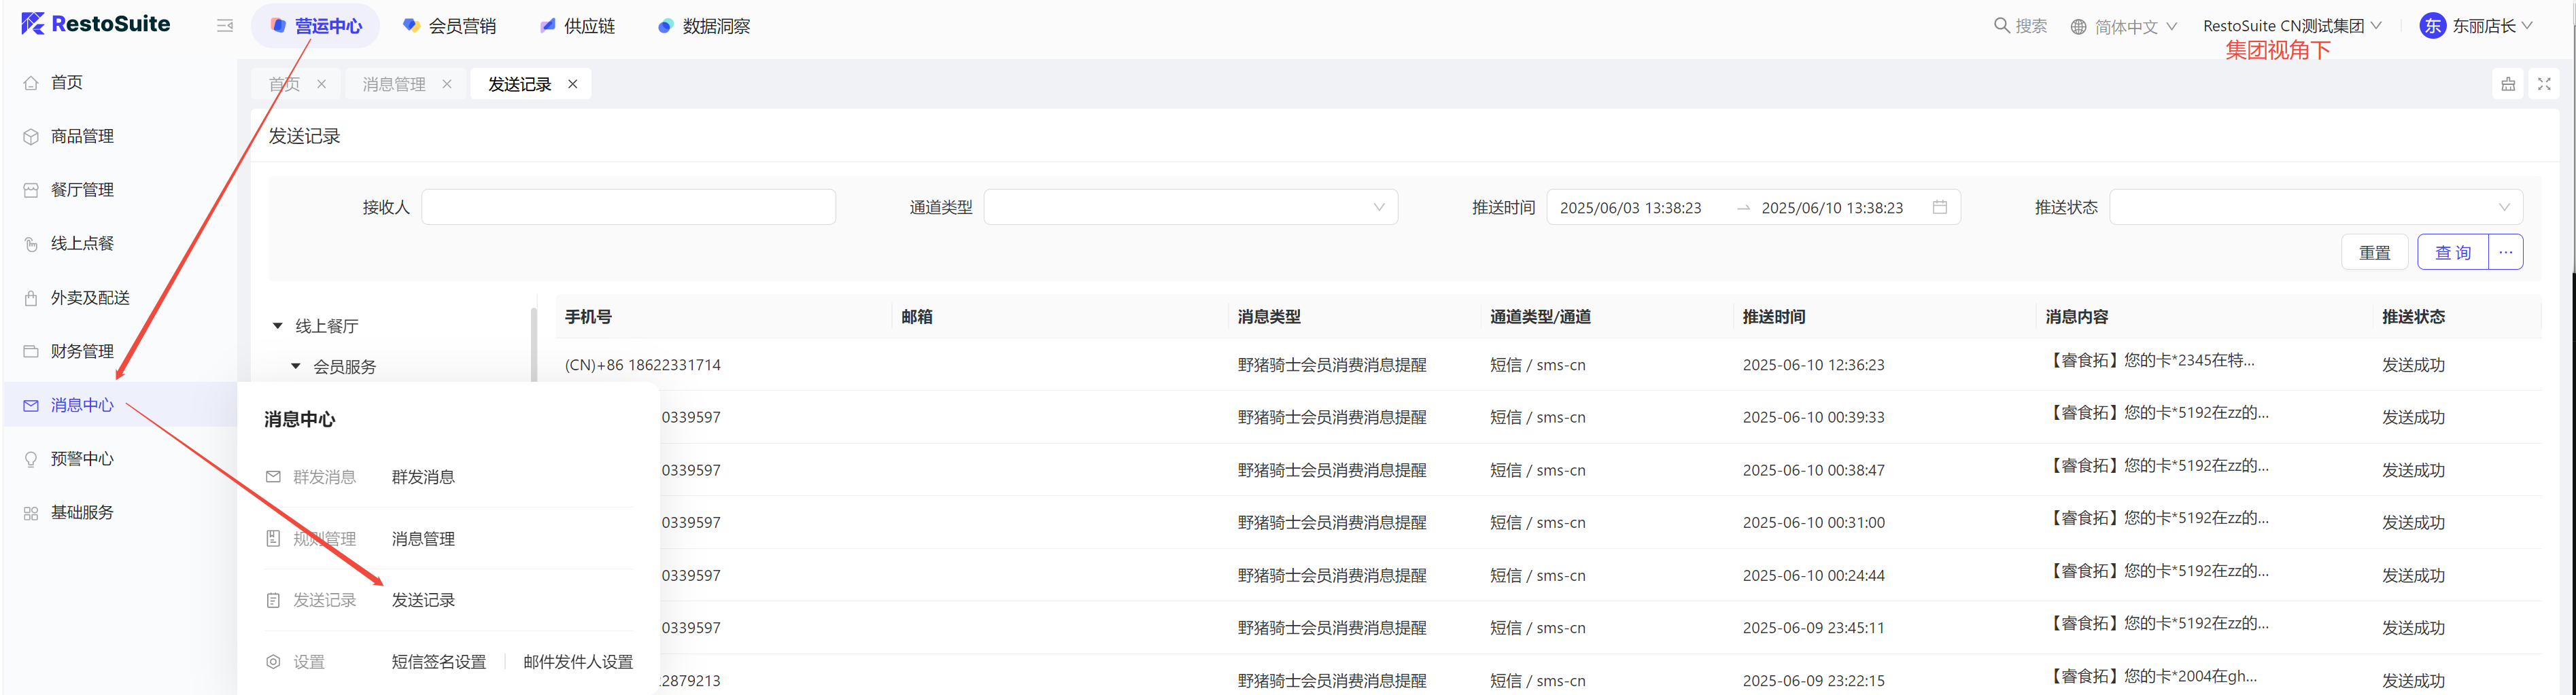Open the 推送状态 dropdown
The height and width of the screenshot is (695, 2576).
pos(2315,207)
